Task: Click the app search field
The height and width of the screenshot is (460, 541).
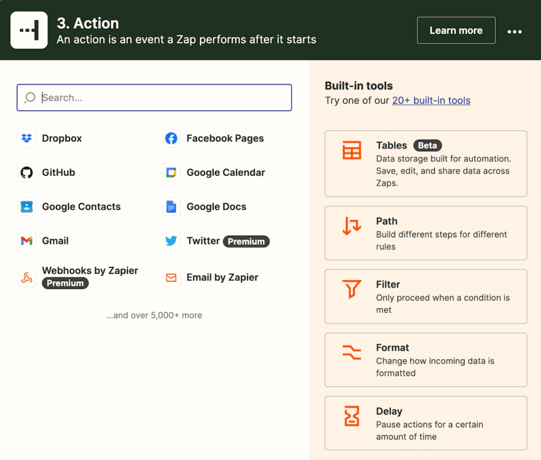Action: tap(154, 98)
